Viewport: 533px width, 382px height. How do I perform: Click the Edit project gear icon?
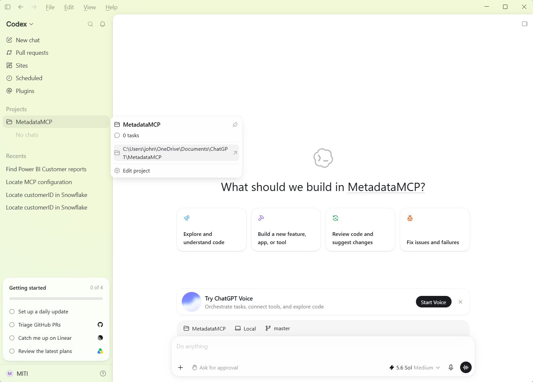click(117, 171)
